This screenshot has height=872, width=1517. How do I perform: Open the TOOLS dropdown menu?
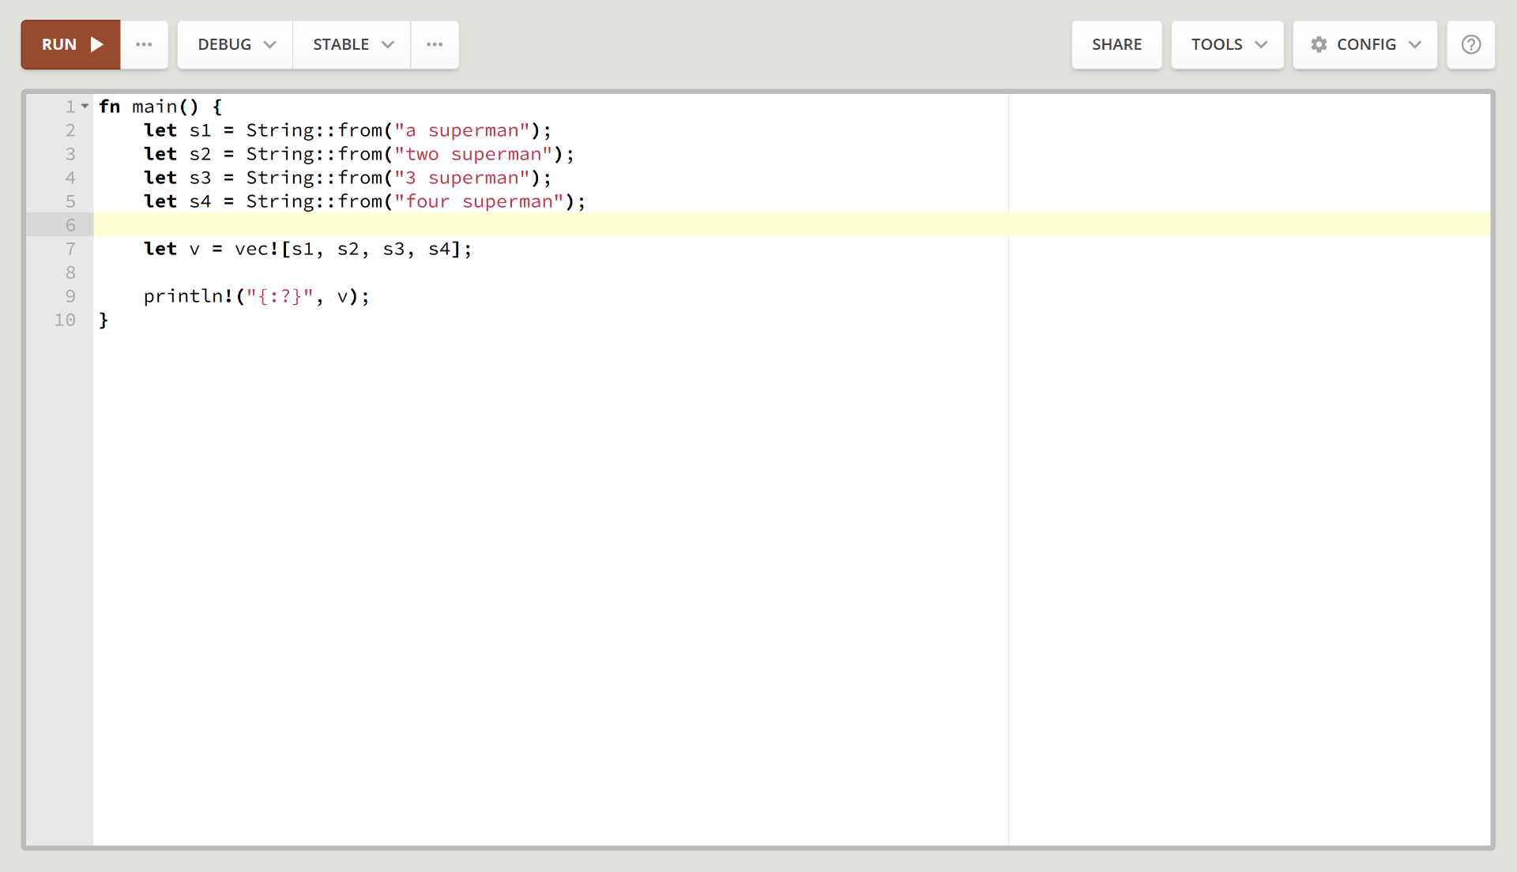tap(1227, 45)
